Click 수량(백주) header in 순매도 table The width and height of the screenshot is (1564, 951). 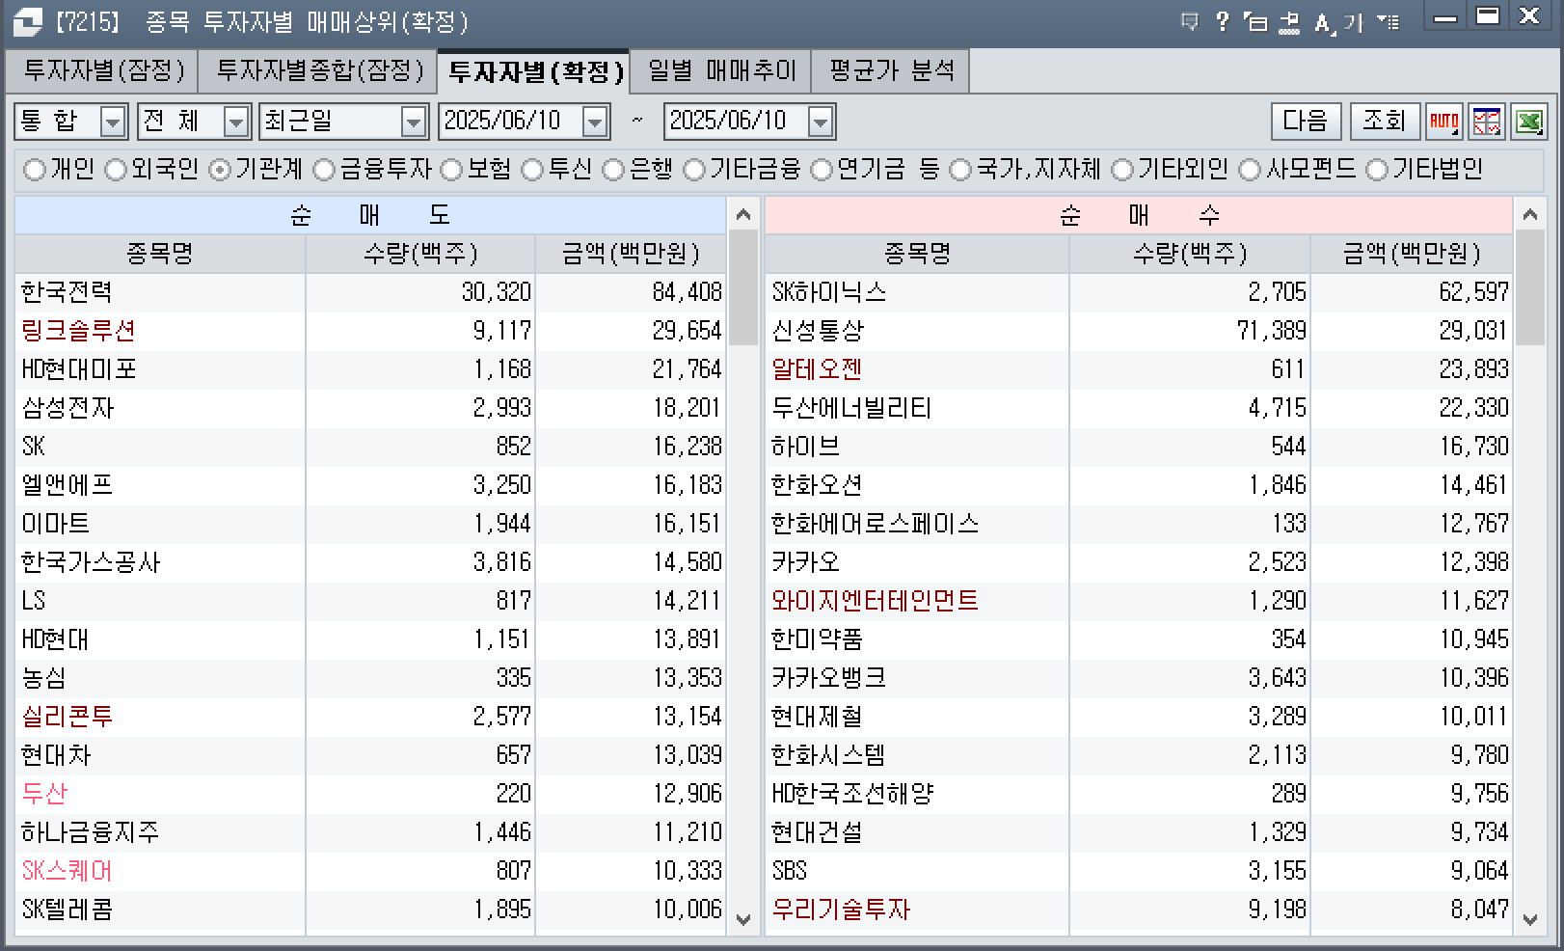coord(420,254)
